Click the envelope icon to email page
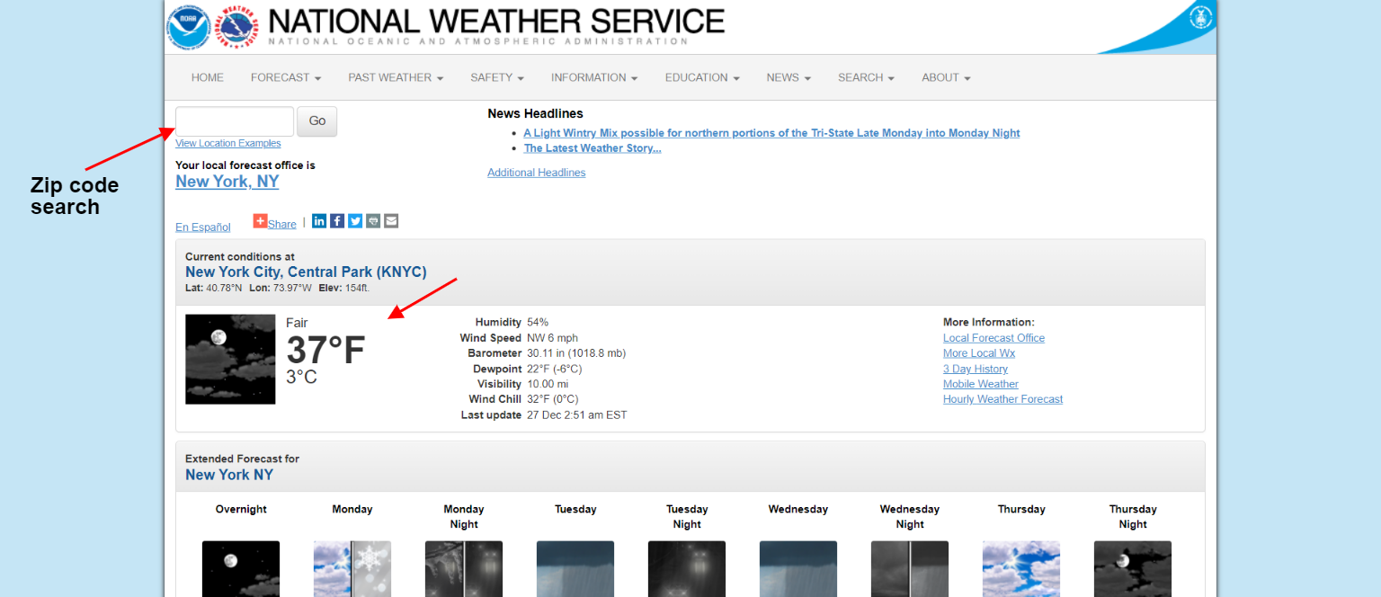 (x=391, y=221)
